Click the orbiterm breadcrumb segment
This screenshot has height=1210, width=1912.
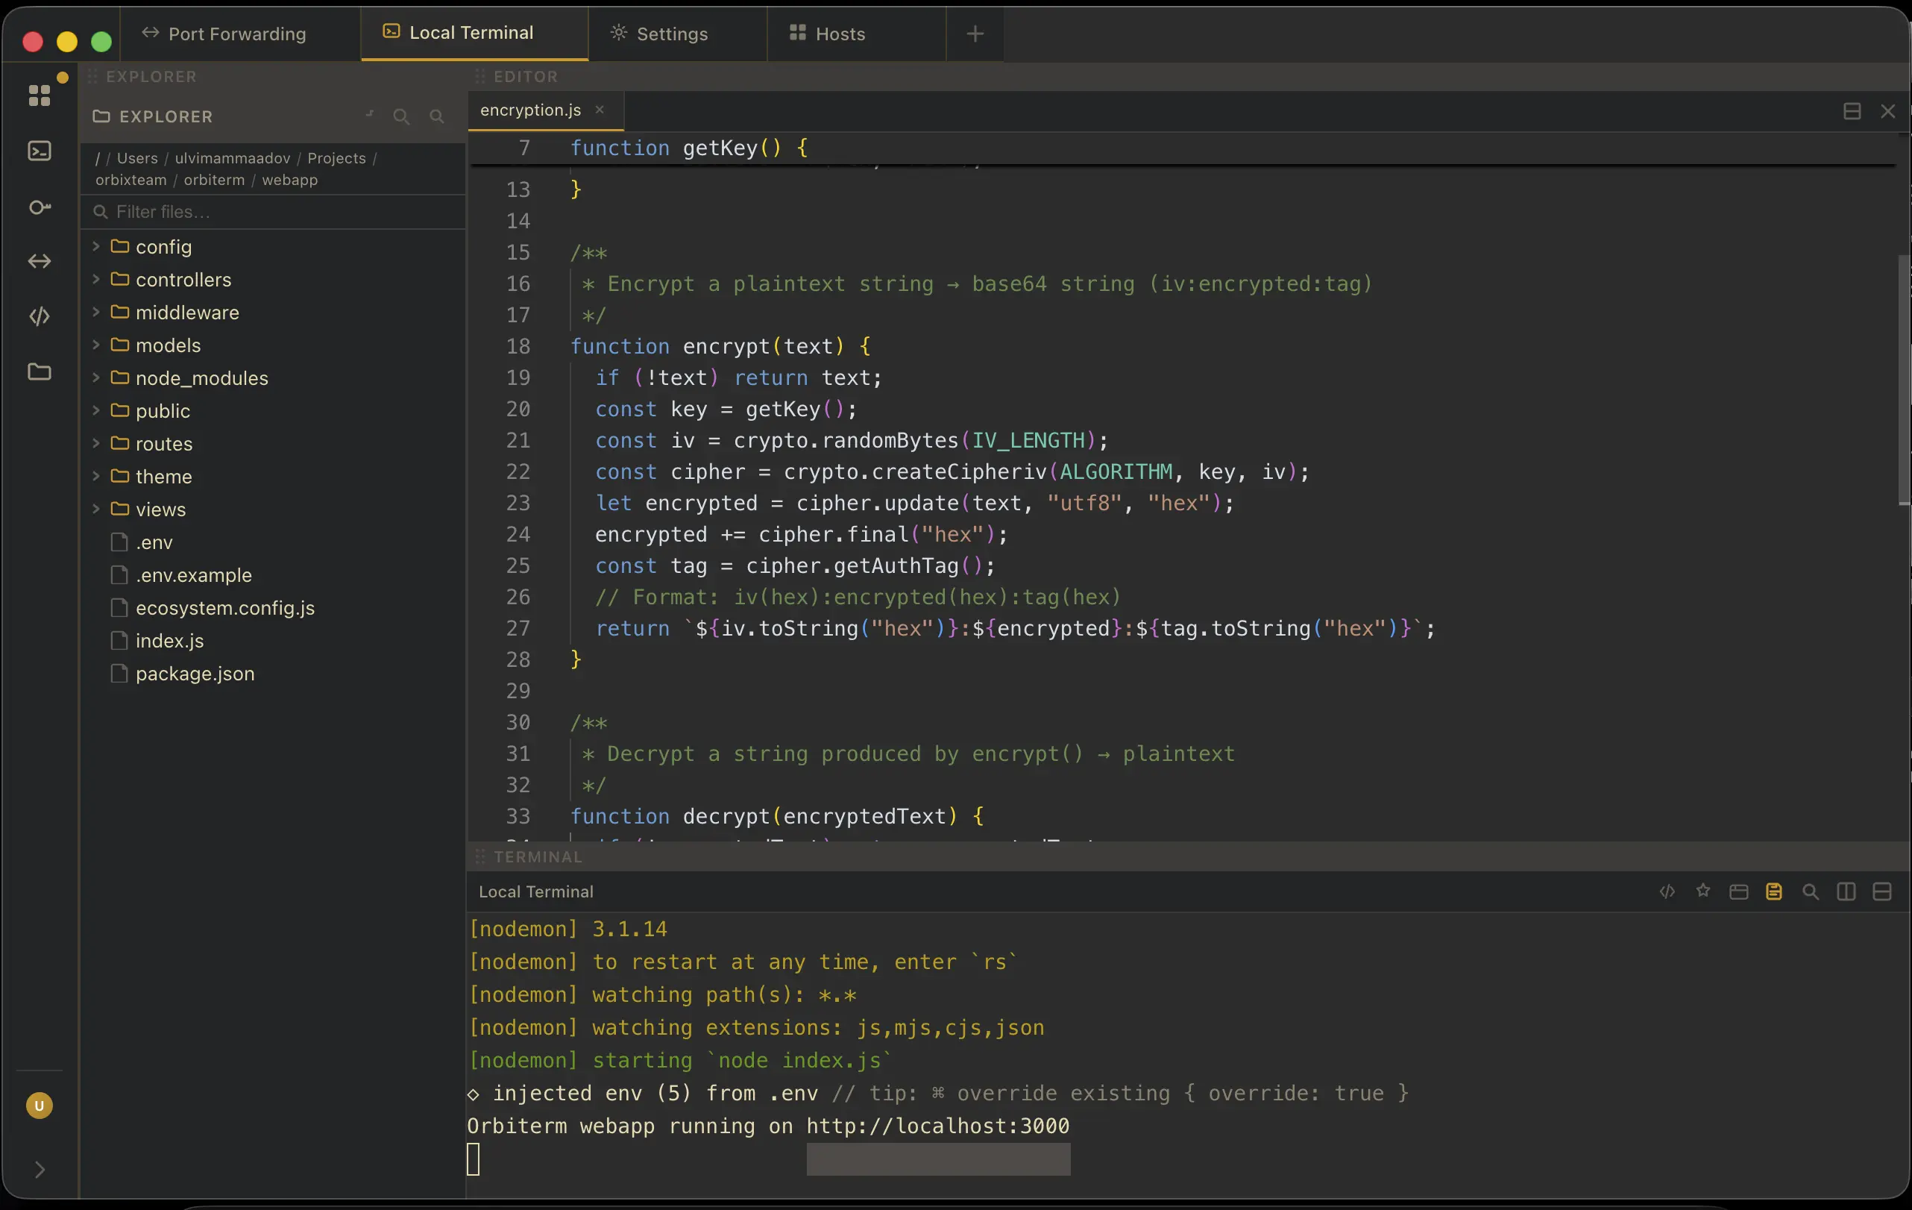[x=214, y=180]
